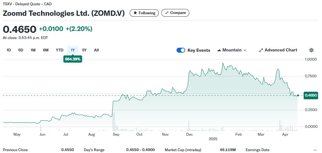Select the 5D range tab
322x153 pixels.
pos(21,50)
